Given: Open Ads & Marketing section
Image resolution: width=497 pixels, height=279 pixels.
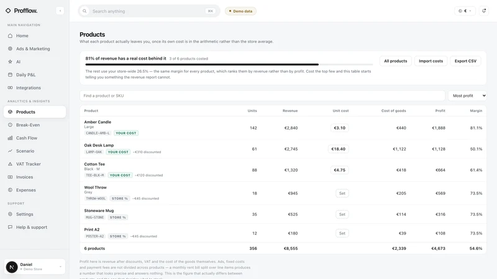Looking at the screenshot, I should [35, 49].
